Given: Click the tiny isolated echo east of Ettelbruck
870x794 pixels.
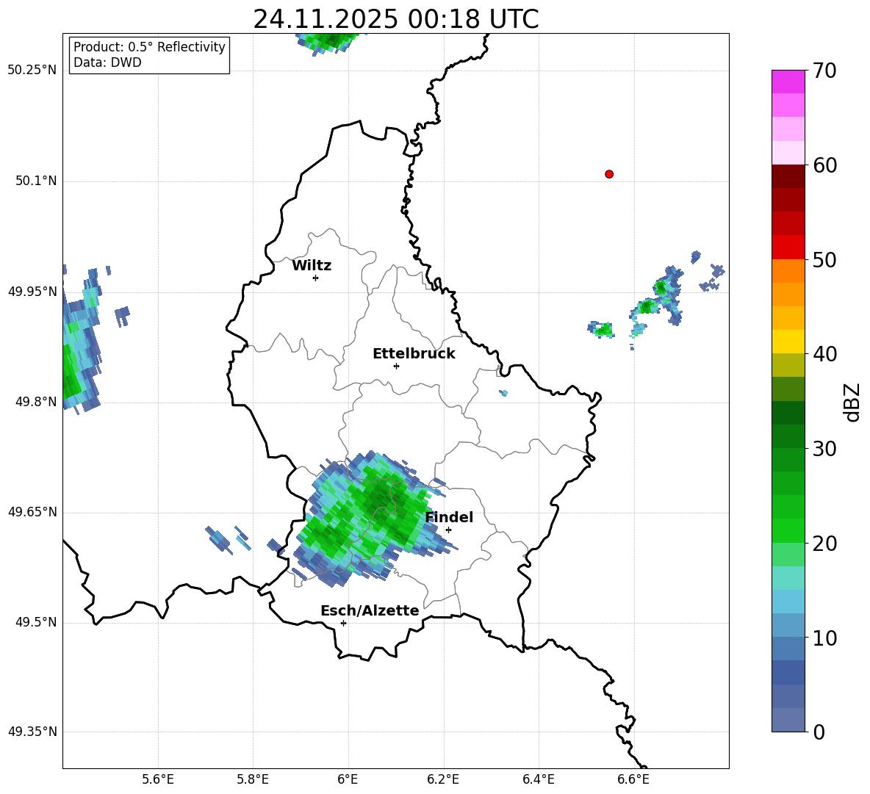Looking at the screenshot, I should [503, 392].
